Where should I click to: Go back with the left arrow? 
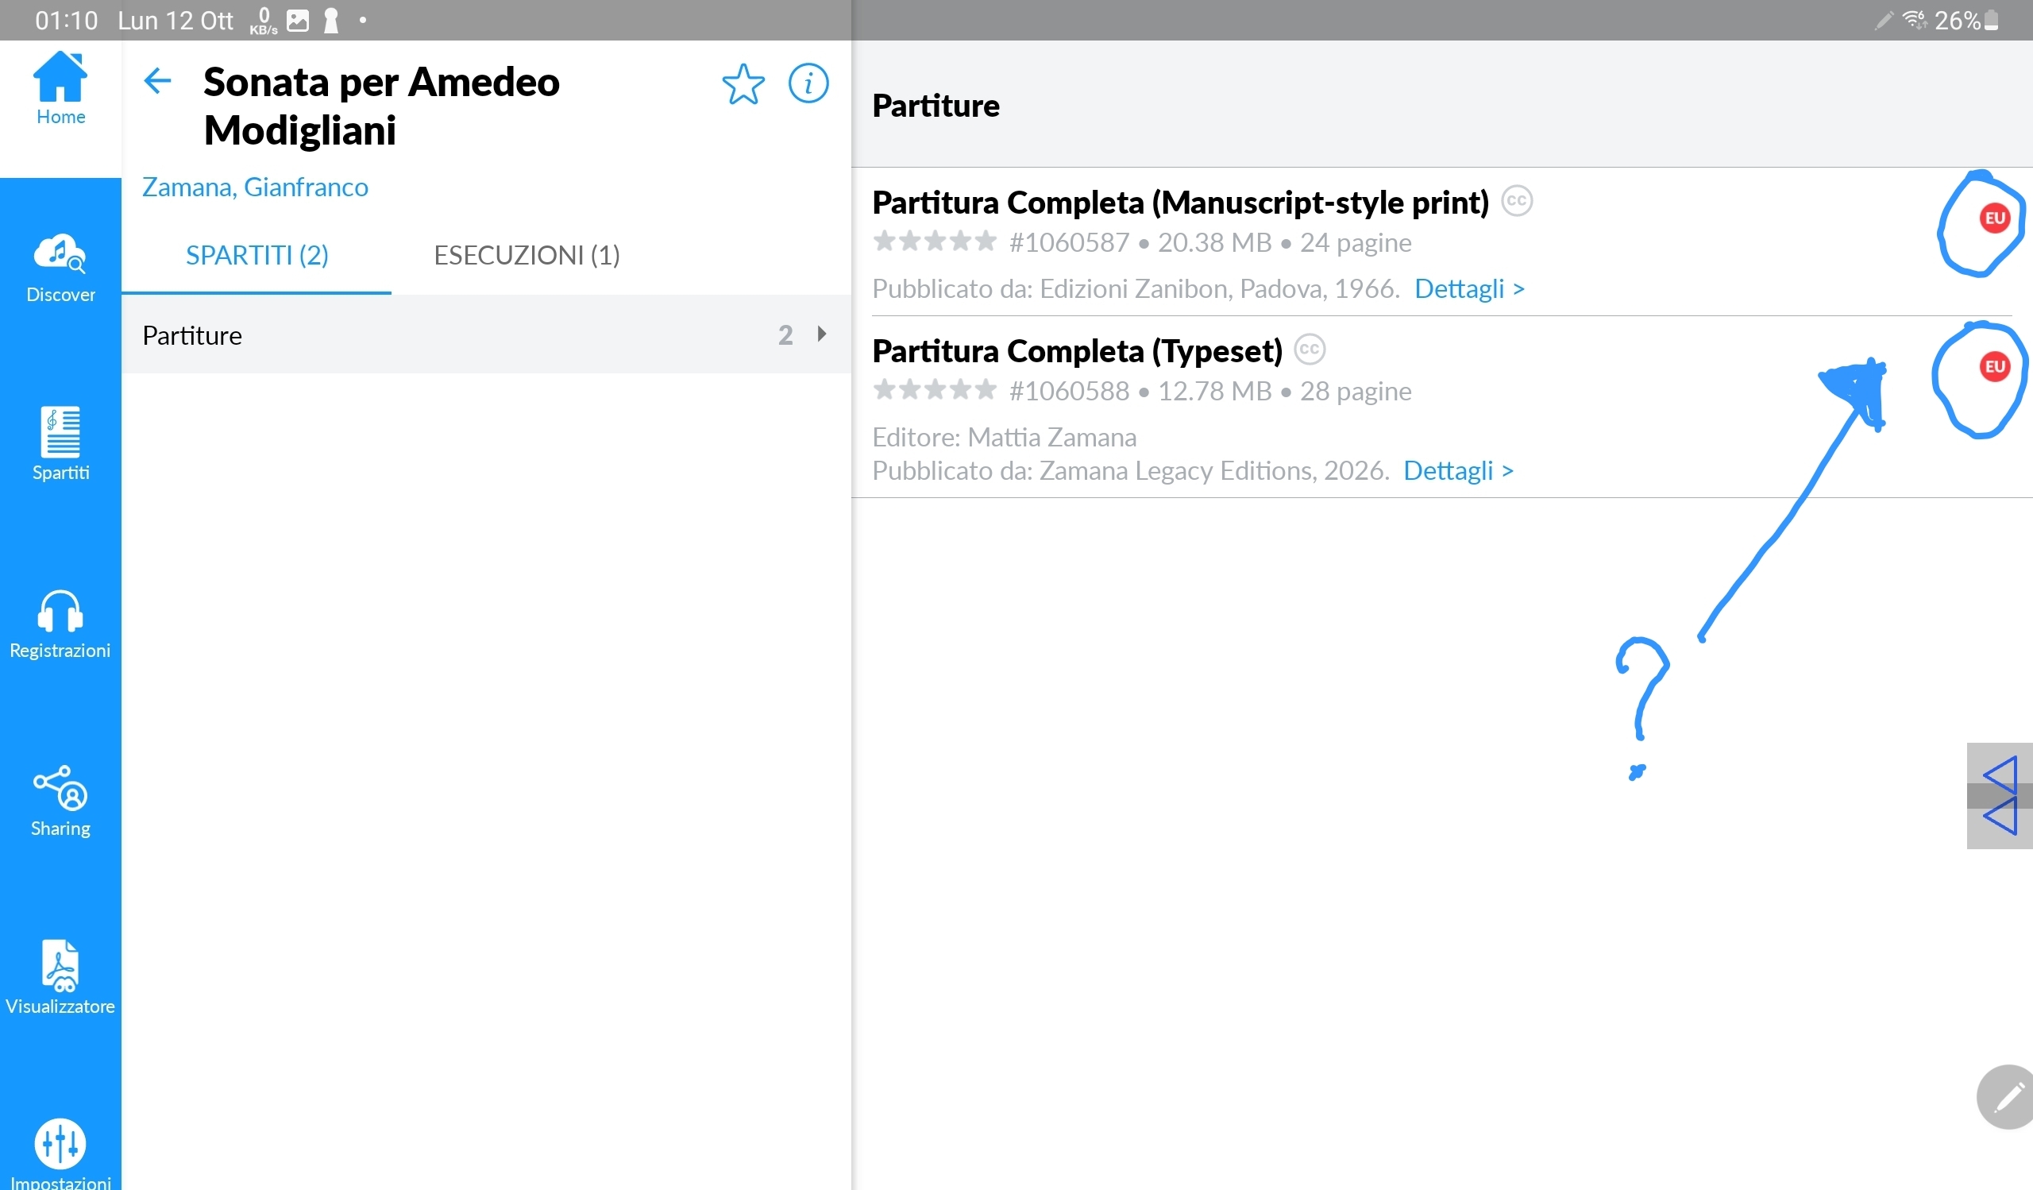[157, 81]
